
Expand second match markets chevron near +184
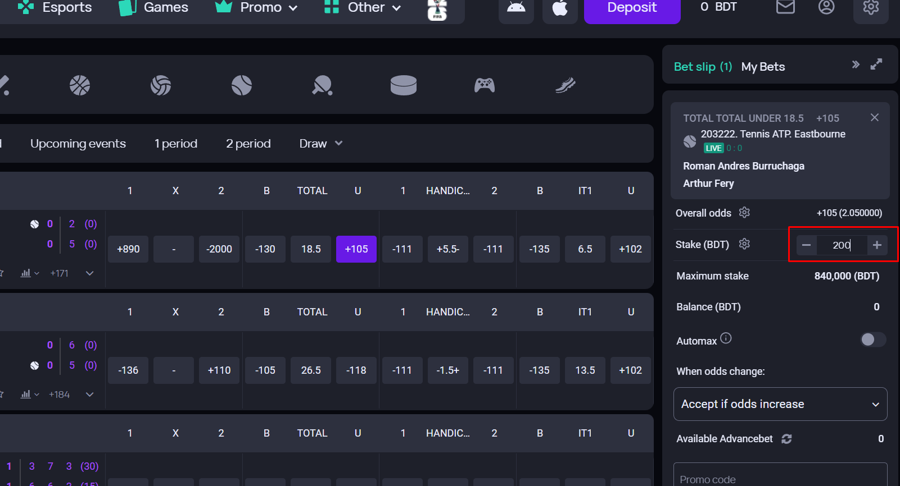(89, 395)
